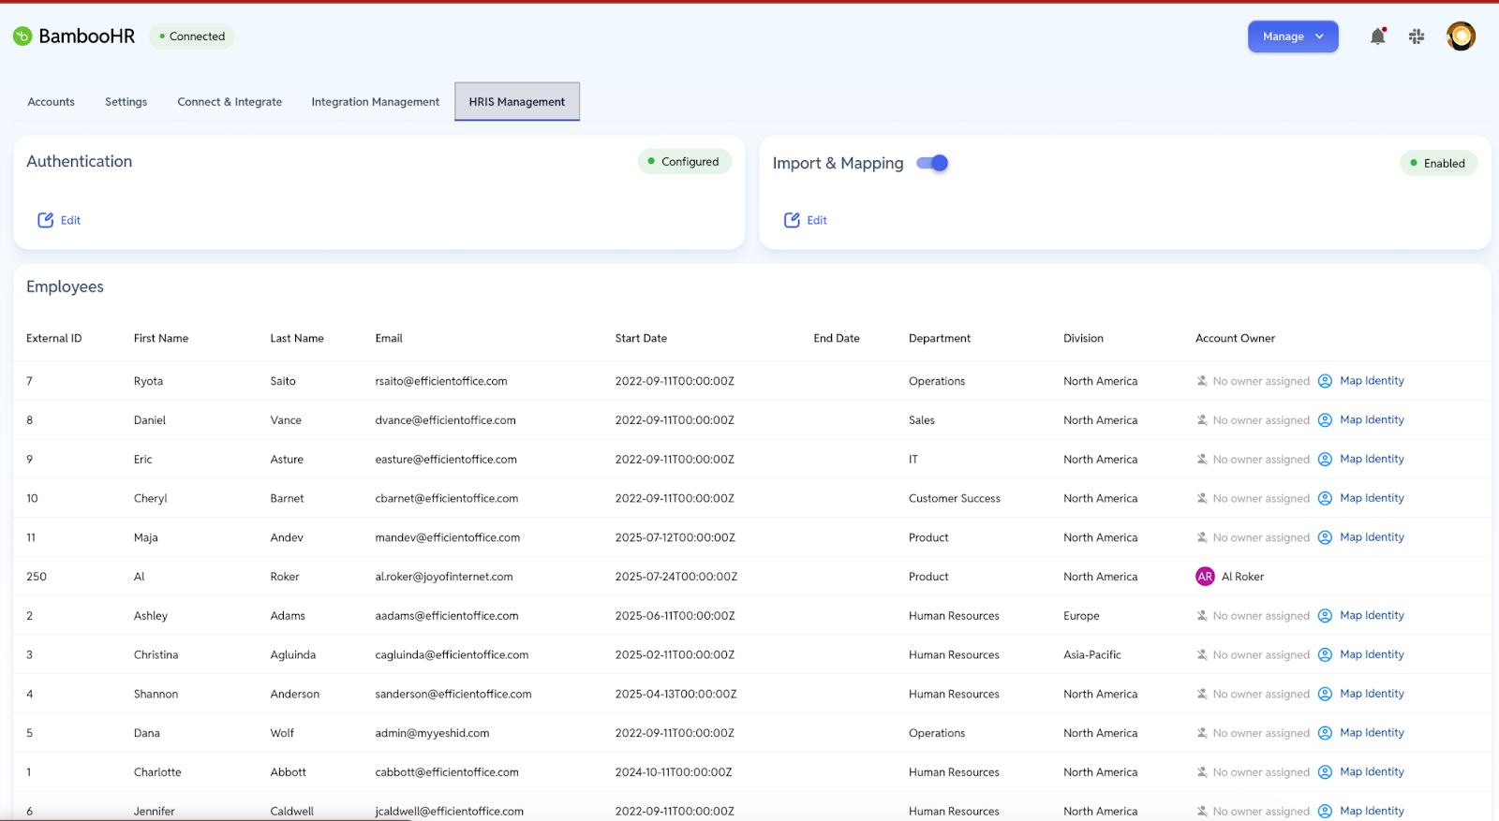
Task: Click Map Identity link for Christina Agluinda
Action: [x=1372, y=654]
